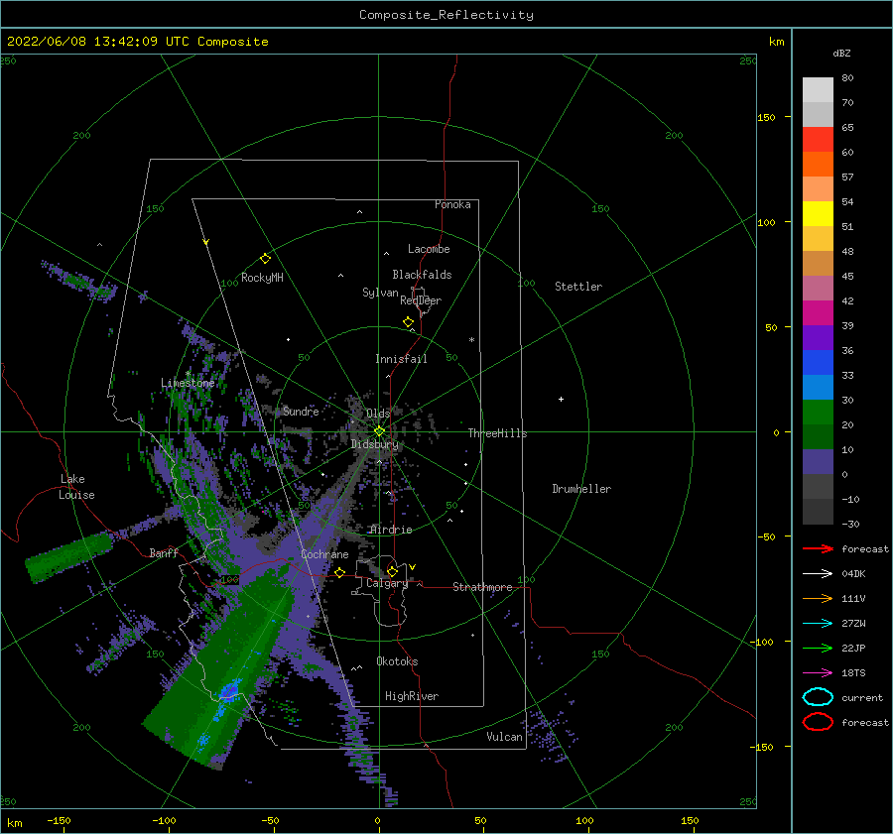
Task: Click the yellow diamond marker inside Calgary outline
Action: click(392, 571)
